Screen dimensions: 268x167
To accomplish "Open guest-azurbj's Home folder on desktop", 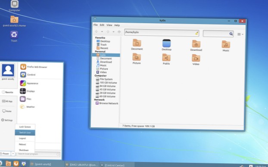I will tap(14, 21).
